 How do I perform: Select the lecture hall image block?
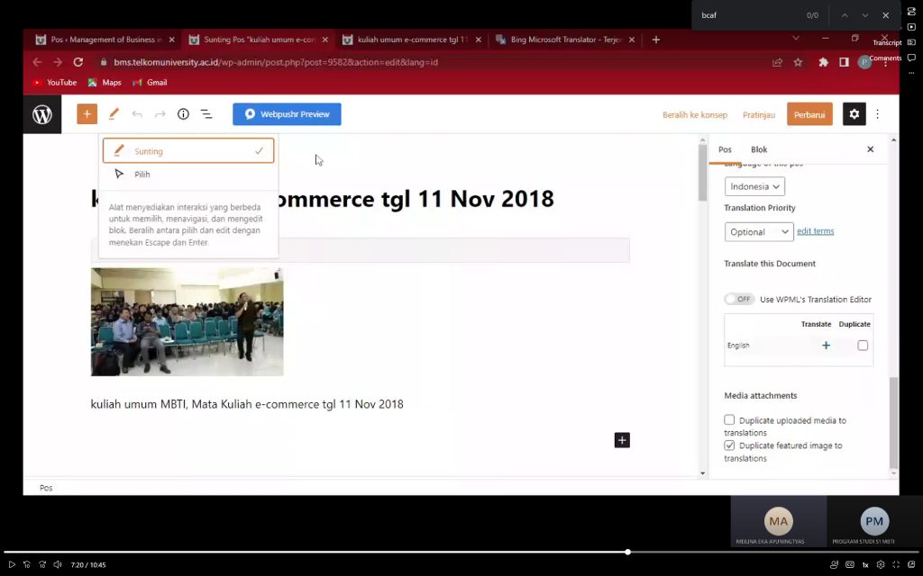187,321
